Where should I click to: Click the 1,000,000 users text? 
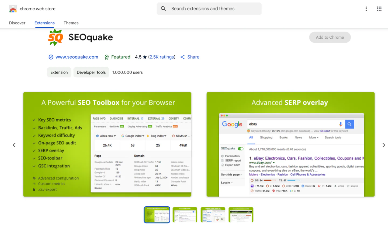tap(127, 72)
